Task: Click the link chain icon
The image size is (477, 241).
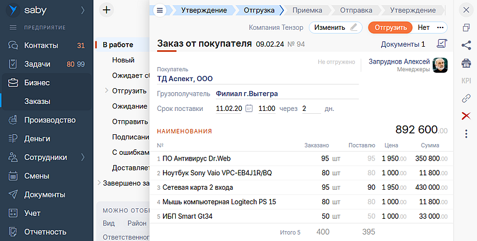Action: pyautogui.click(x=466, y=98)
